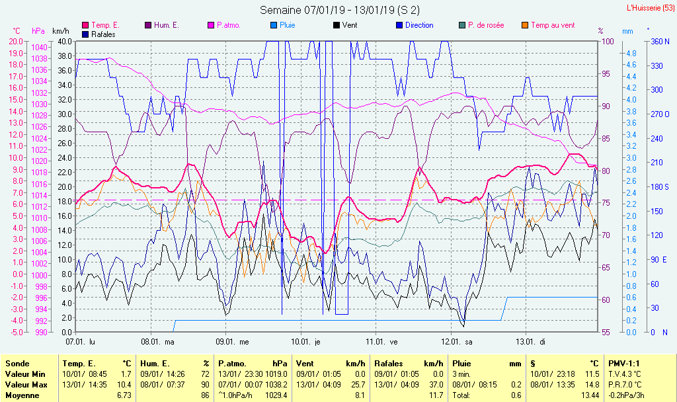Click the minimum temperature value 1.7

(126, 374)
